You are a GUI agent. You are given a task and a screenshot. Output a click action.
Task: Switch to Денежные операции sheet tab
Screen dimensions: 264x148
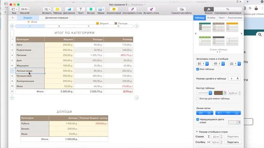(x=57, y=18)
